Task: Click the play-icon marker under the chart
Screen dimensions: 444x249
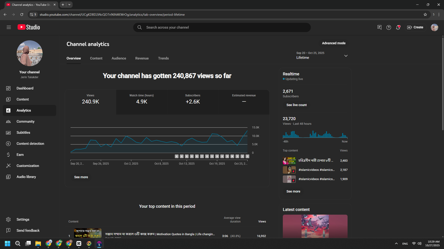Action: (232, 156)
